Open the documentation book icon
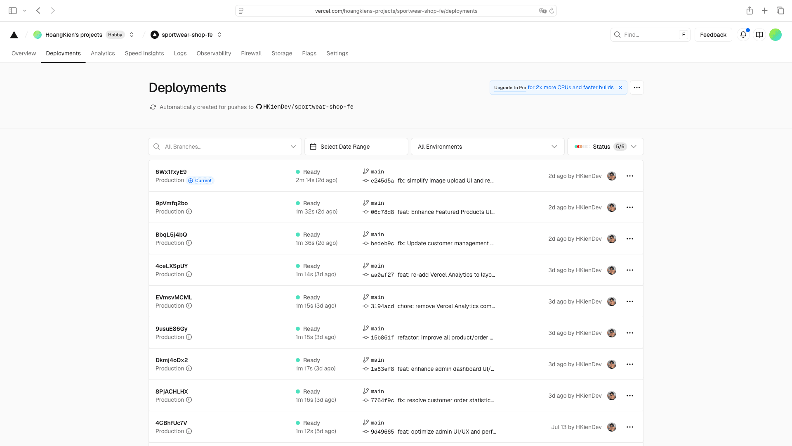 [x=759, y=35]
